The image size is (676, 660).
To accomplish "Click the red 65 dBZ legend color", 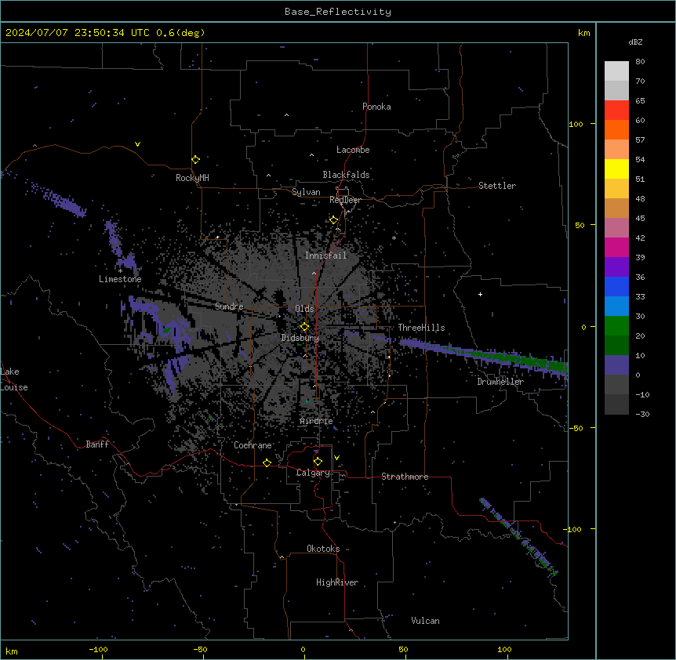I will tap(616, 110).
